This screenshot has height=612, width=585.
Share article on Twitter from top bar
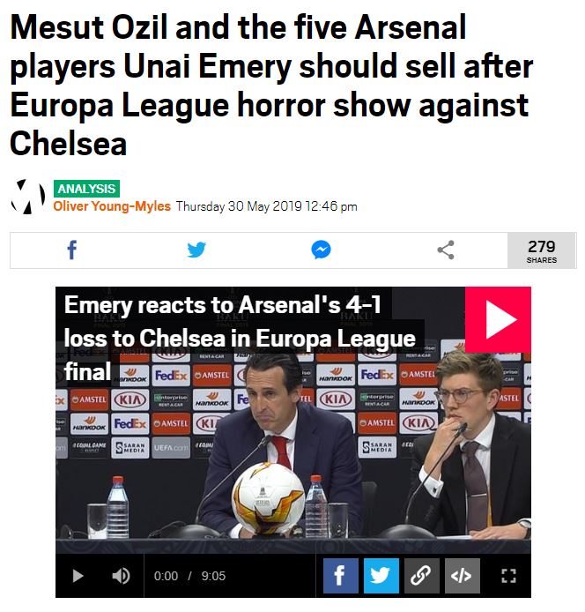[x=196, y=250]
